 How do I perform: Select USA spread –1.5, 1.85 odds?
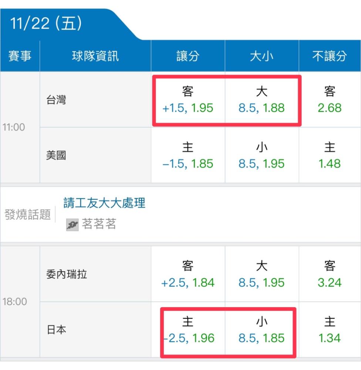point(188,155)
